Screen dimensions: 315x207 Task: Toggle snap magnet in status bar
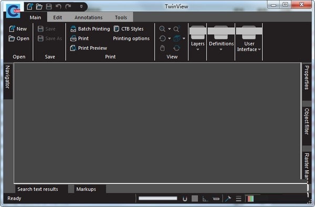(x=185, y=199)
